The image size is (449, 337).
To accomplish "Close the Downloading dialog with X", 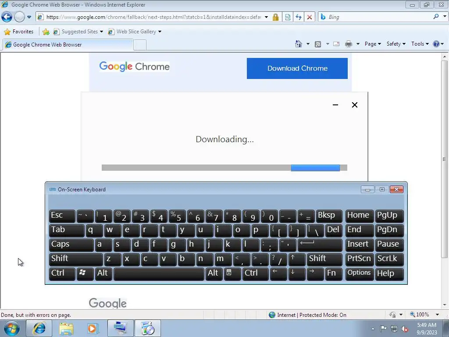I will pos(354,105).
